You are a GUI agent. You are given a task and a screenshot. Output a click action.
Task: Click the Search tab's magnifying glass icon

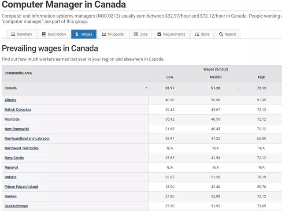(x=221, y=34)
